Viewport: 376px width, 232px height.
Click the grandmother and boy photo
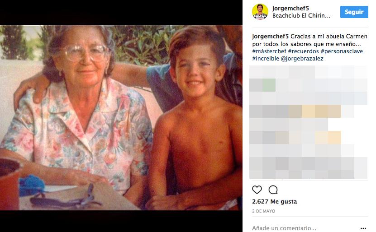(121, 118)
